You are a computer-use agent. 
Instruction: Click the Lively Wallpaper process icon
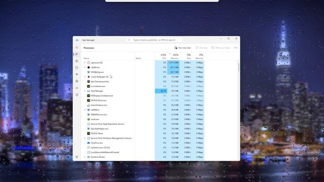click(89, 77)
